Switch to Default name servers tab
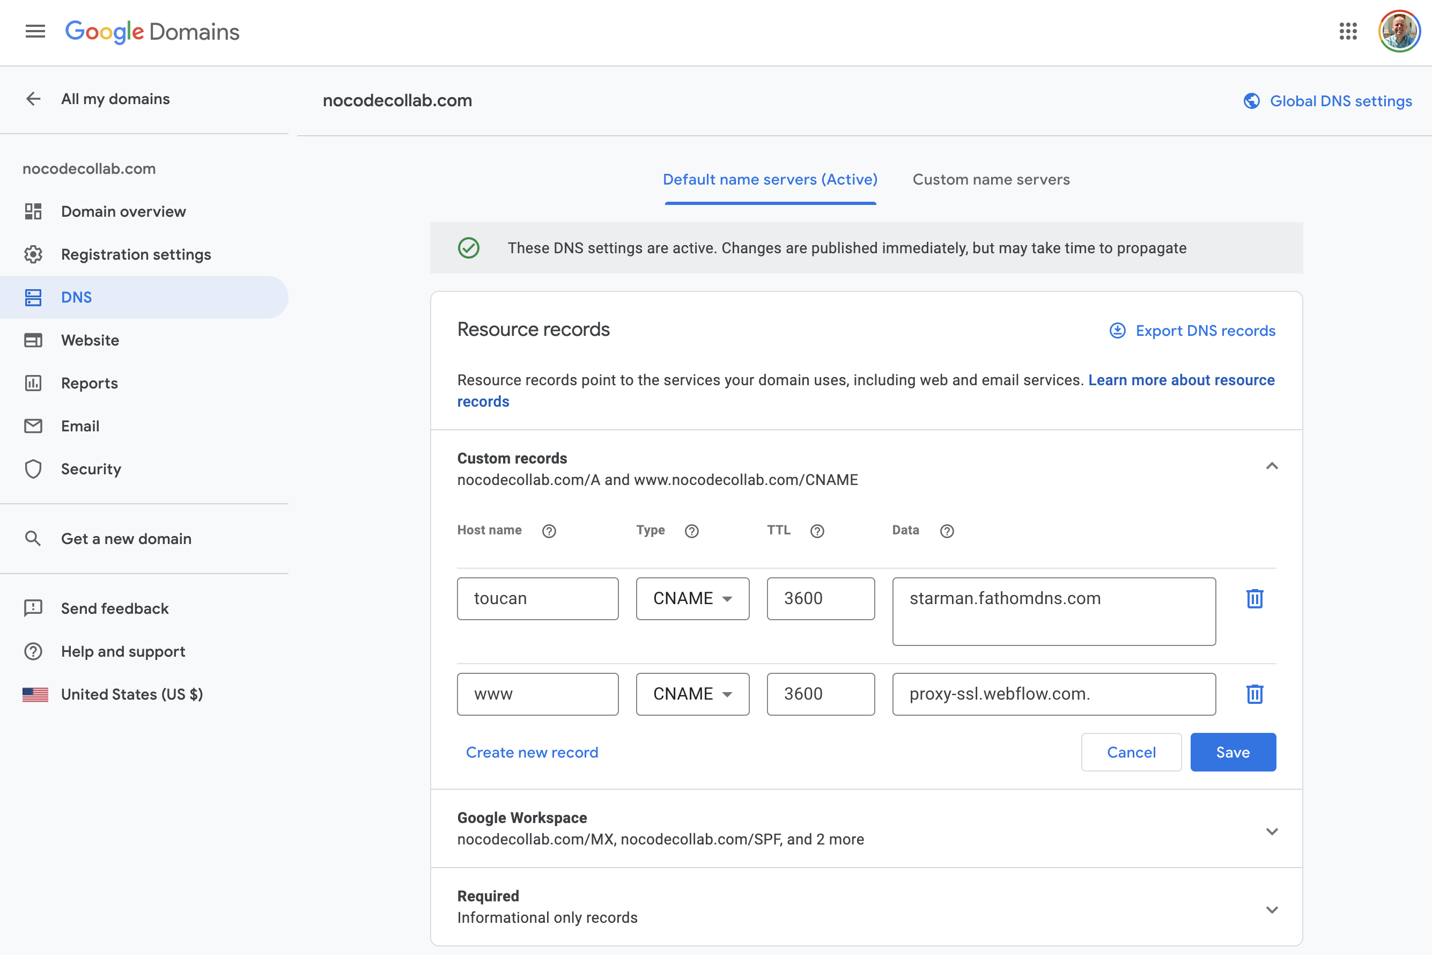Image resolution: width=1432 pixels, height=955 pixels. (770, 180)
